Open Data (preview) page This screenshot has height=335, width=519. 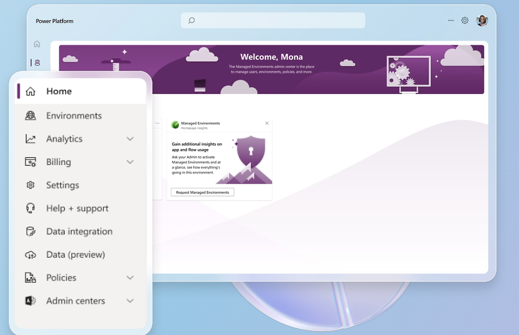click(80, 255)
